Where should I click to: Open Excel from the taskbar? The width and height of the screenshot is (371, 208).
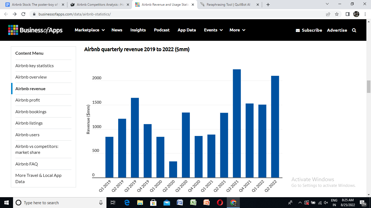[193, 203]
